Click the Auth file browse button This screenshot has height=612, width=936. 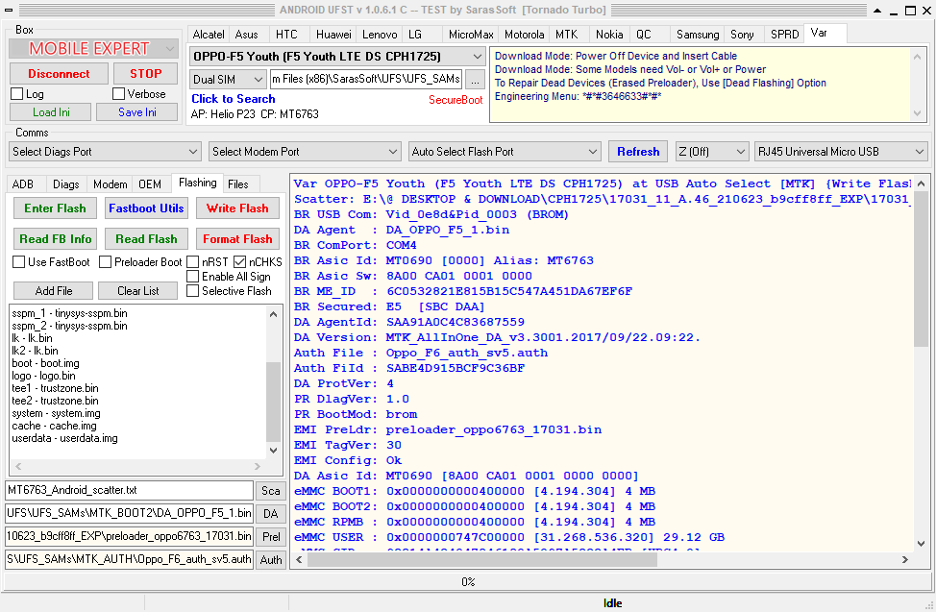point(270,559)
